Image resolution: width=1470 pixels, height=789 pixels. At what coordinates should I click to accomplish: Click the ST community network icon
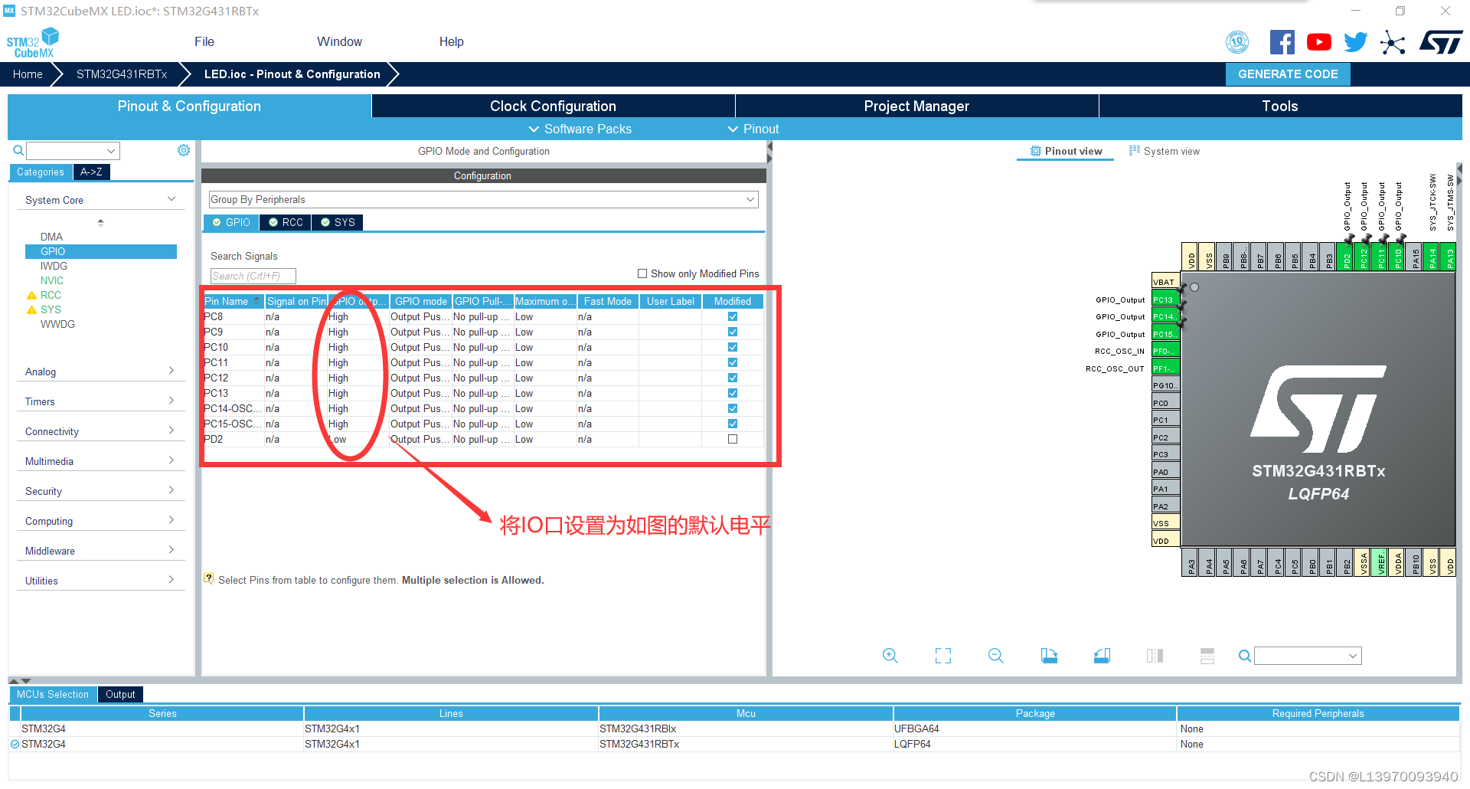click(x=1393, y=42)
